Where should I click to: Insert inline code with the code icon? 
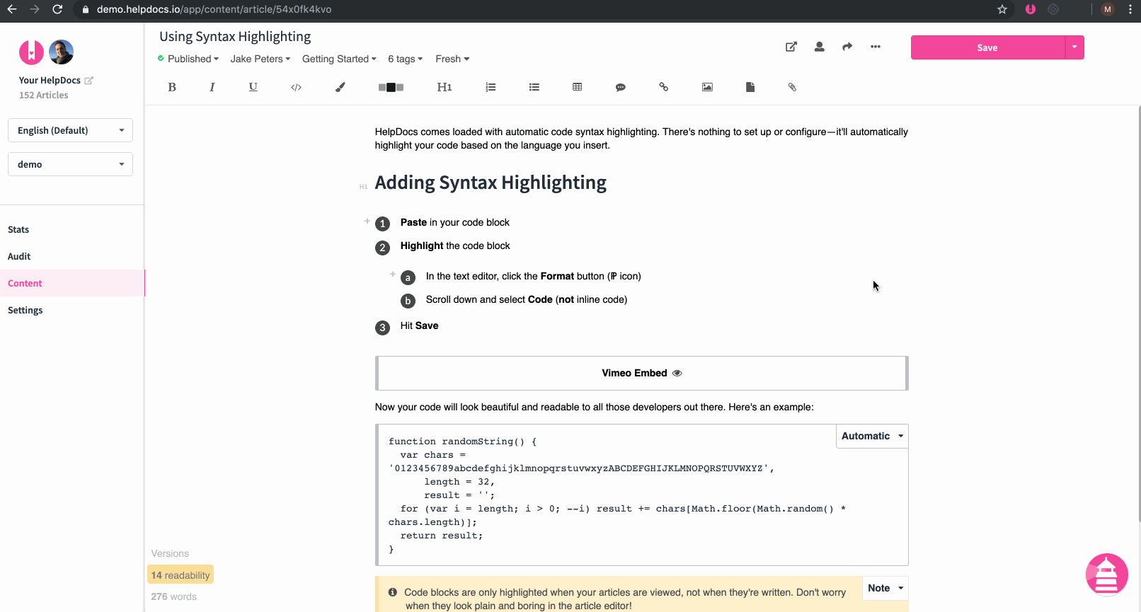point(297,87)
